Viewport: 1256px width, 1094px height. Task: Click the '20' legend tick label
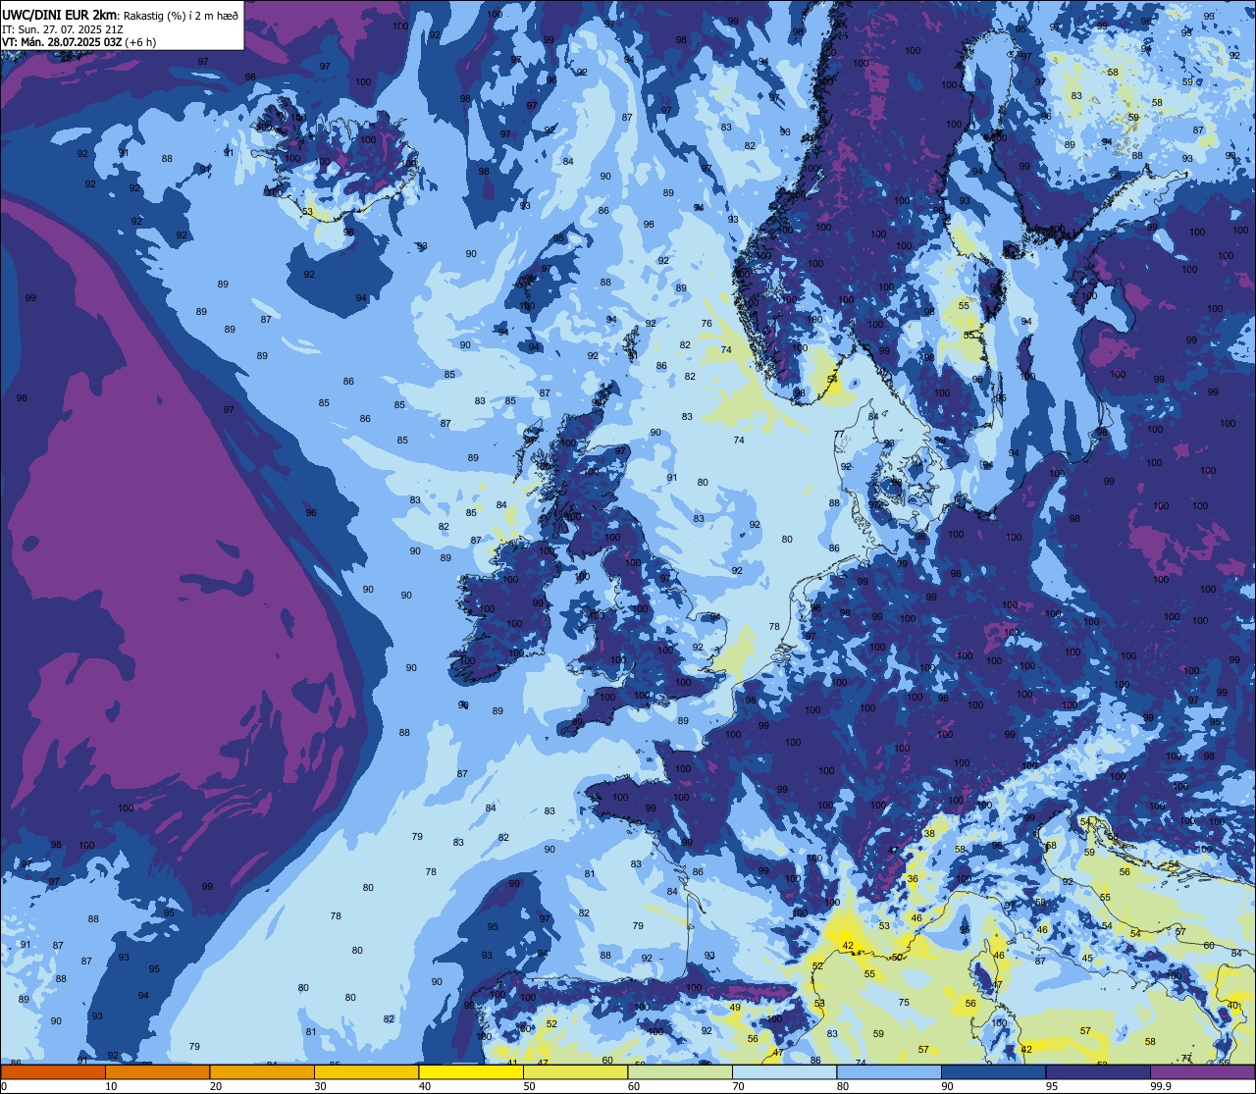click(216, 1086)
